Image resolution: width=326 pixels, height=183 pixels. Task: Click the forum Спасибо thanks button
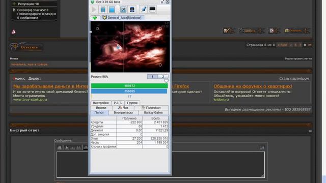point(297,30)
